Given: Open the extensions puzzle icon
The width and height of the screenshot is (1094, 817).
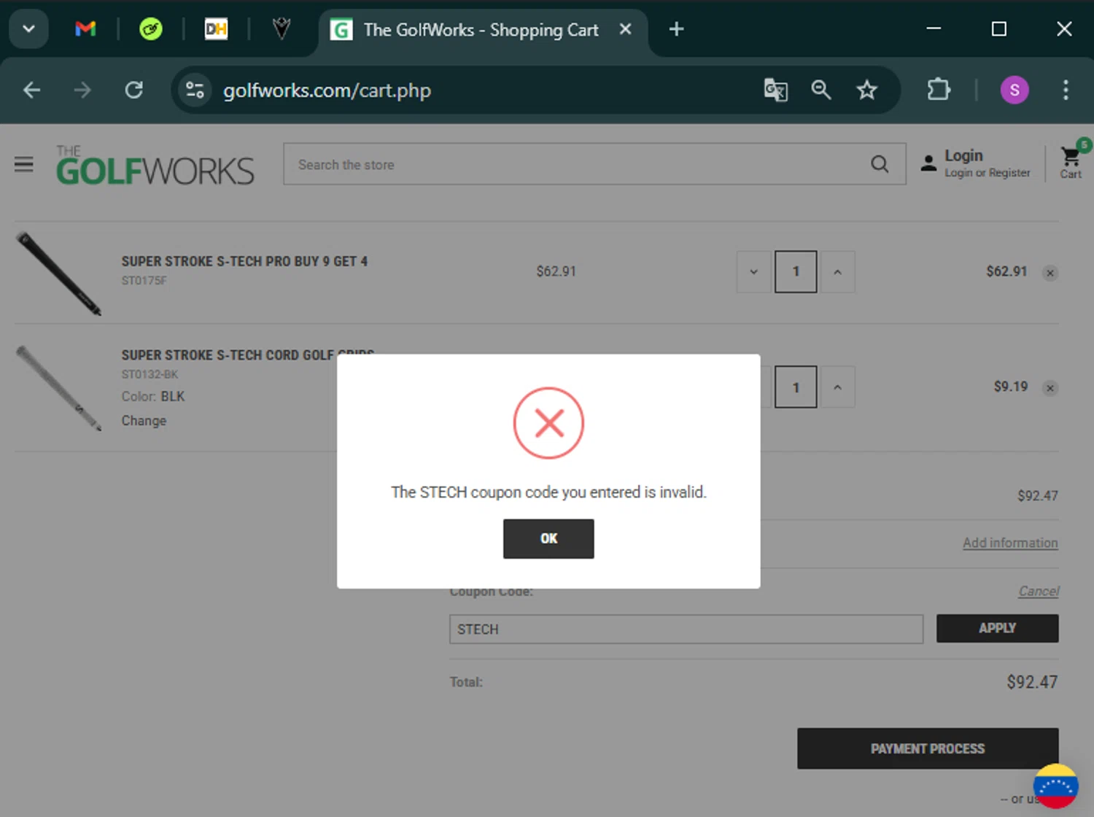Looking at the screenshot, I should 939,90.
